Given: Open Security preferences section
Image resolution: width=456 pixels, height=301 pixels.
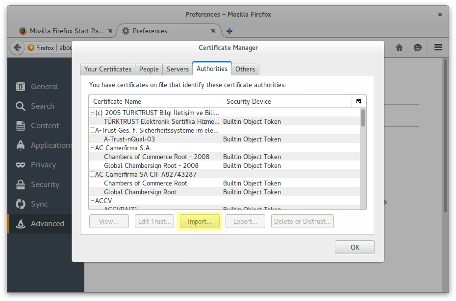Looking at the screenshot, I should (40, 185).
